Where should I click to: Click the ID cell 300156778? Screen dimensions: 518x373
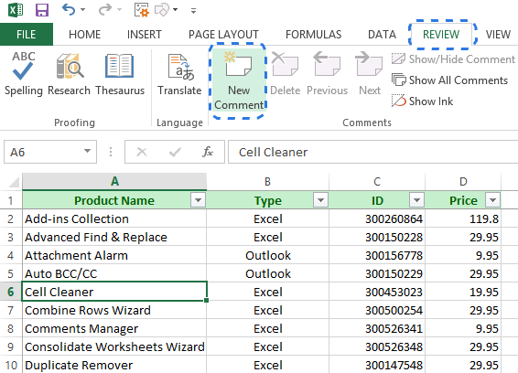click(377, 255)
